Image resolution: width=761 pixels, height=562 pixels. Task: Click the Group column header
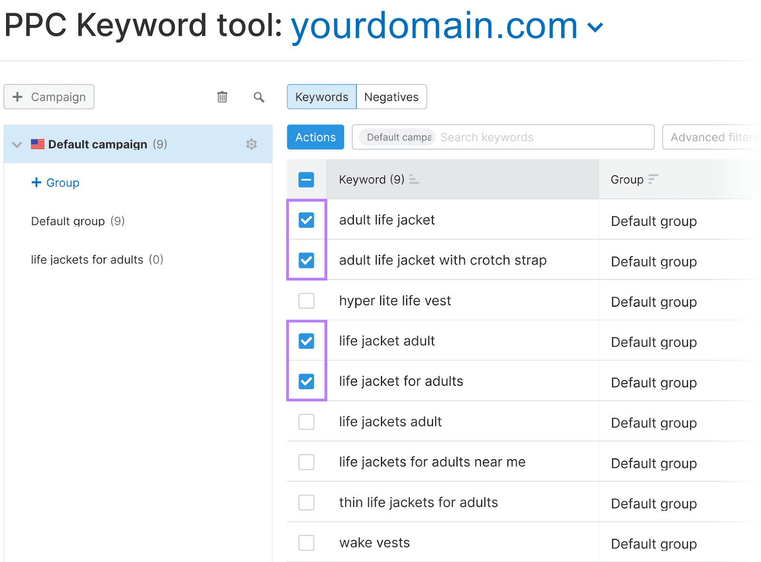coord(680,179)
